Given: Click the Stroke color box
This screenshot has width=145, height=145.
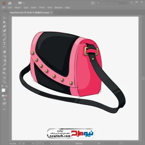Looking at the screenshot, I should (x=5, y=92).
